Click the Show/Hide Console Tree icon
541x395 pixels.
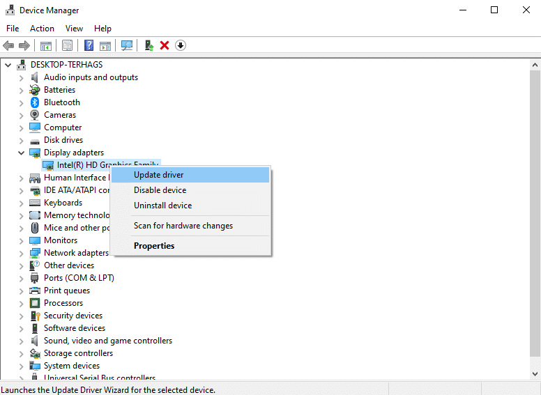tap(45, 45)
